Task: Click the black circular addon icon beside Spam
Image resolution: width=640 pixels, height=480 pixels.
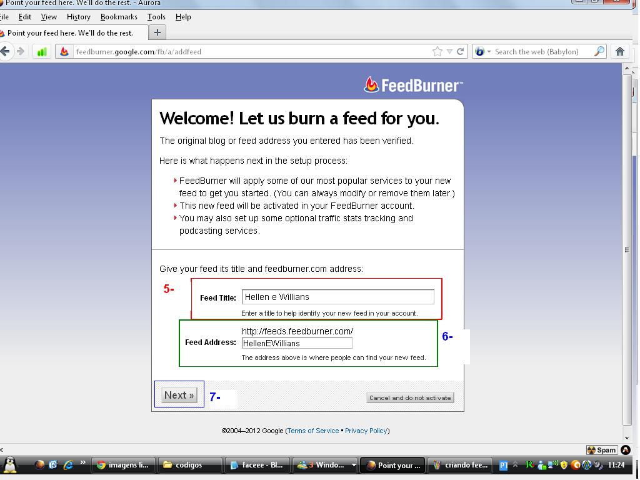Action: 625,450
